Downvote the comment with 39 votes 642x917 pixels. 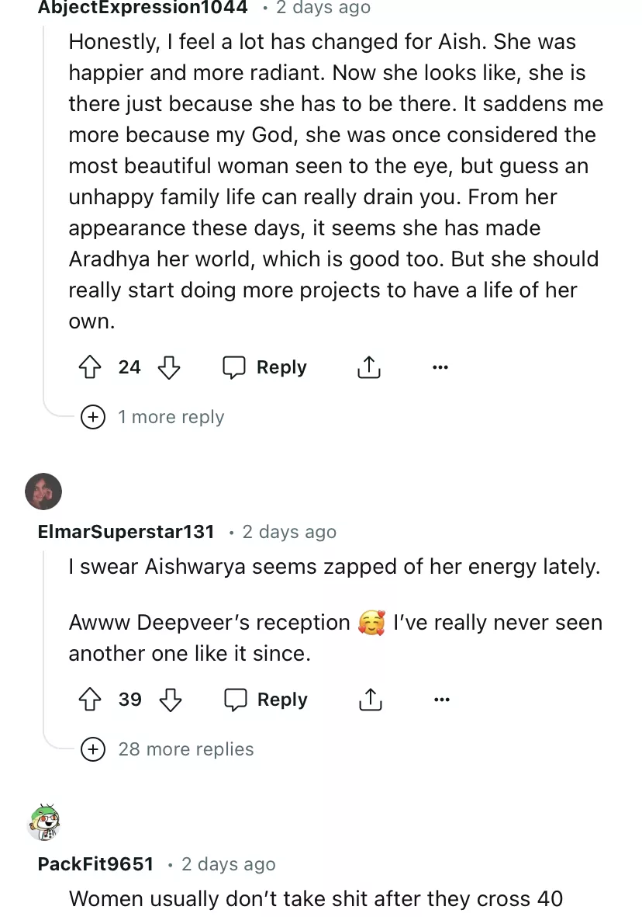170,700
